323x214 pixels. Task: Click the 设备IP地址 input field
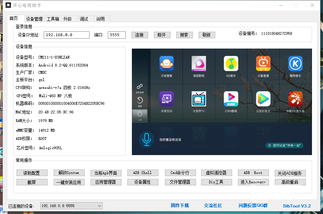pyautogui.click(x=66, y=35)
